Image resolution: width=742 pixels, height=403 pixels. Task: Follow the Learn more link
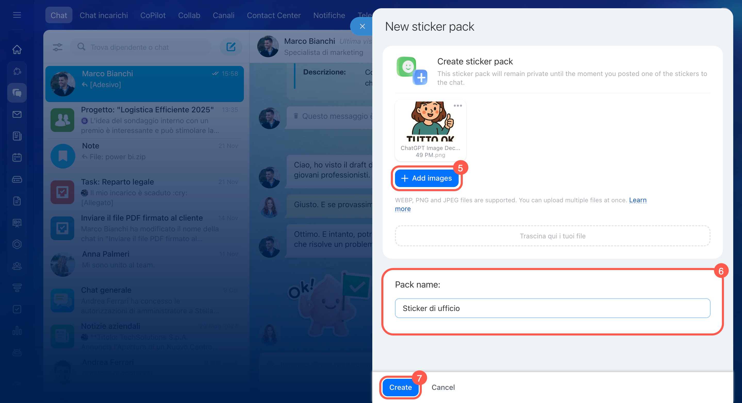click(637, 200)
